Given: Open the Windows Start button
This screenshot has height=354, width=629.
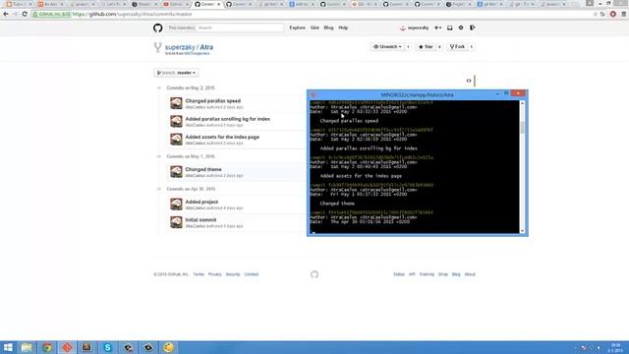Looking at the screenshot, I should 8,347.
